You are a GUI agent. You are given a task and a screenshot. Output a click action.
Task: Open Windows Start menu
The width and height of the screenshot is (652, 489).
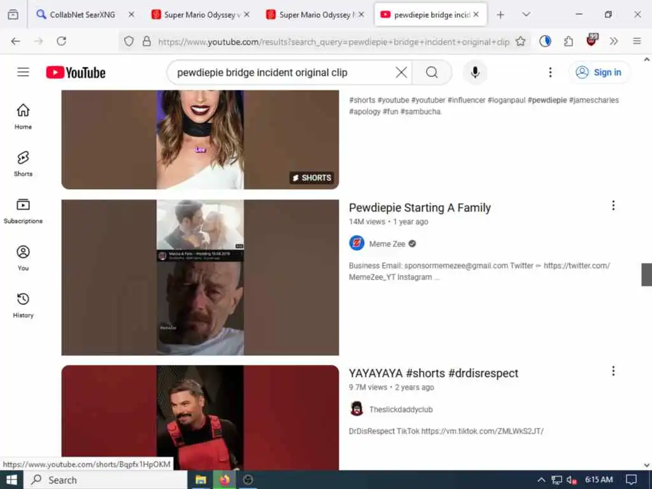coord(11,480)
